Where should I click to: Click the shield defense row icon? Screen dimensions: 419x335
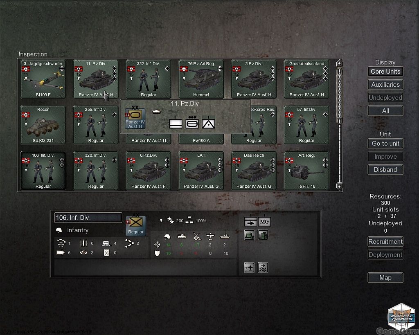[x=157, y=253]
